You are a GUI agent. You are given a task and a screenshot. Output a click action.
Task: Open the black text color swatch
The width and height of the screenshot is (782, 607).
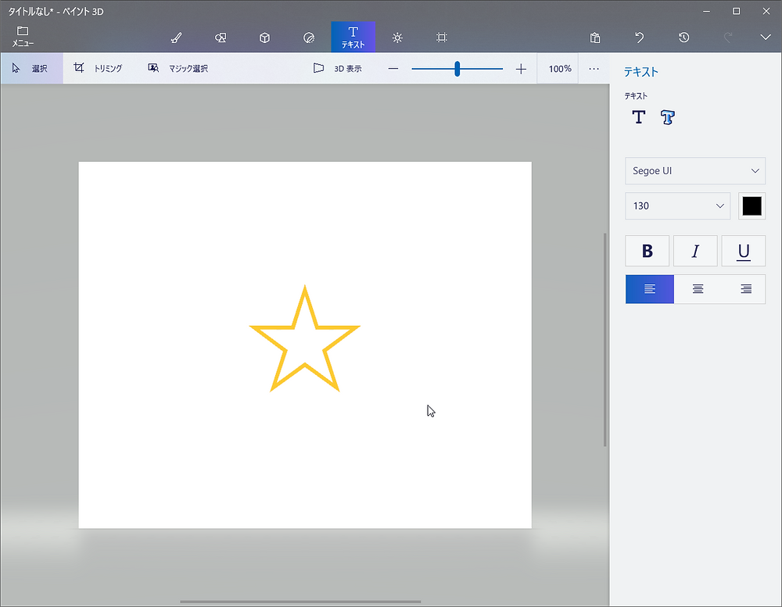pyautogui.click(x=752, y=205)
